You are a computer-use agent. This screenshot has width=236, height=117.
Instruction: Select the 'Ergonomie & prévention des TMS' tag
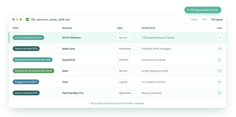[32, 60]
